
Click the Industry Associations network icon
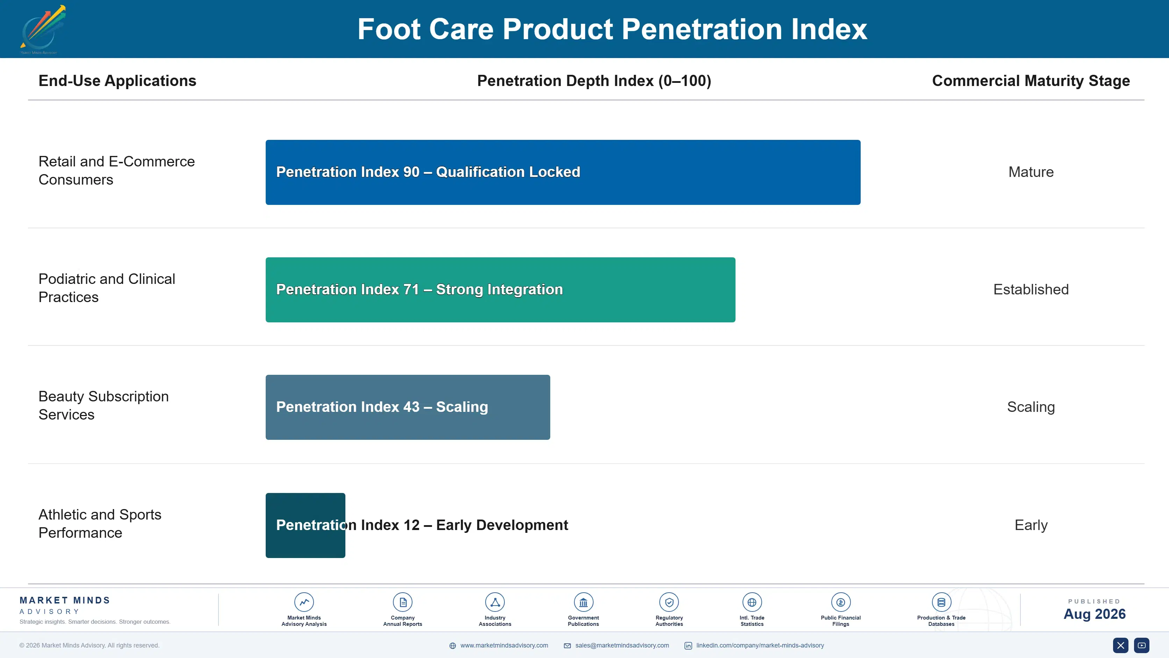(495, 602)
